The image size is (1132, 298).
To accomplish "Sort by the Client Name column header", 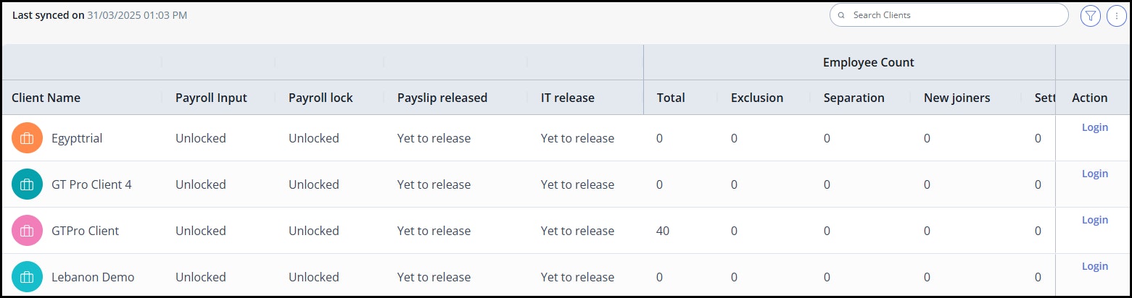I will click(x=46, y=98).
